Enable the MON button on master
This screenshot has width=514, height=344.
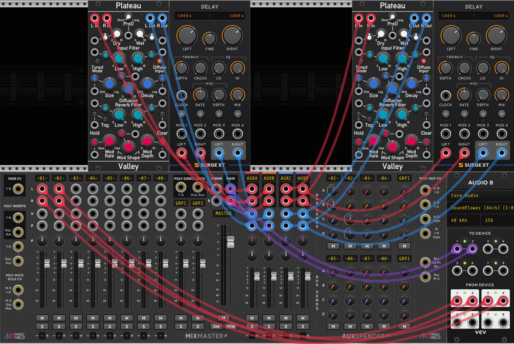(231, 326)
